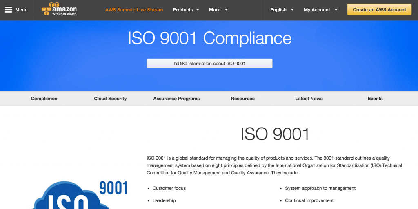The image size is (418, 209).
Task: Click the ISO 9001 section heading
Action: point(275,134)
